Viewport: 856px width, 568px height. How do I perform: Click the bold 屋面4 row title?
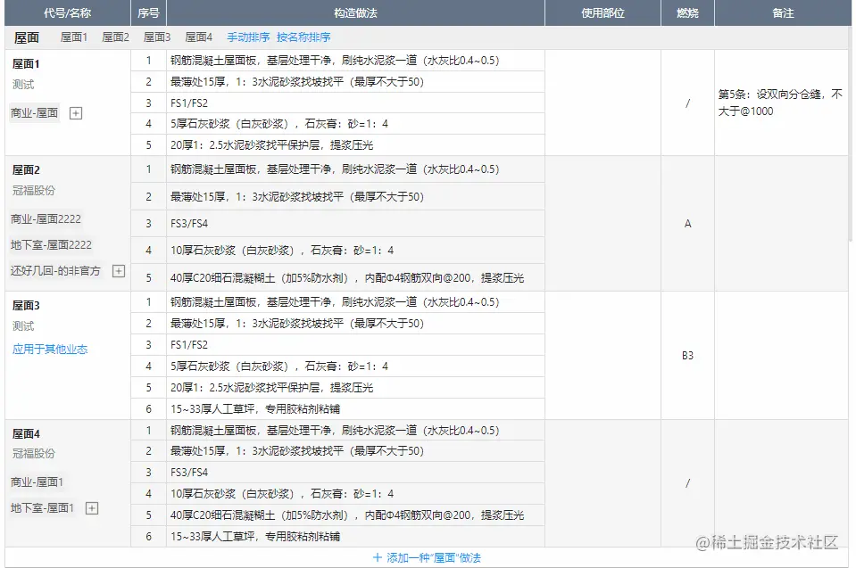pyautogui.click(x=26, y=434)
